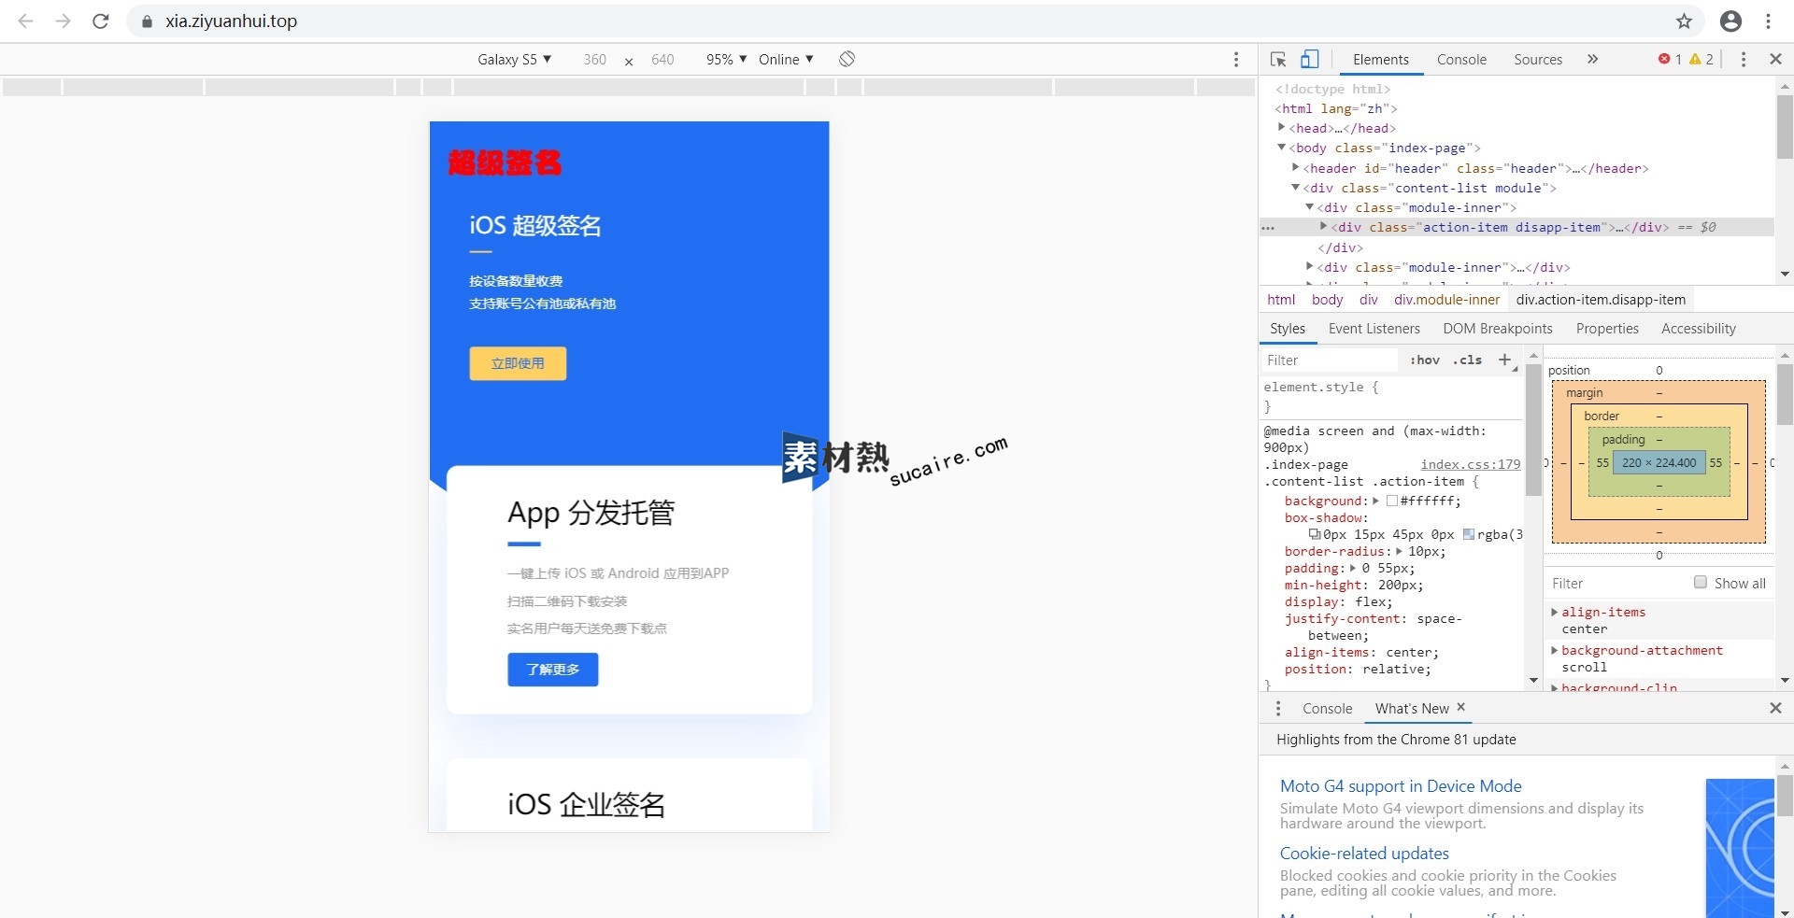Click the viewport width 360 field
The image size is (1794, 918).
[594, 59]
